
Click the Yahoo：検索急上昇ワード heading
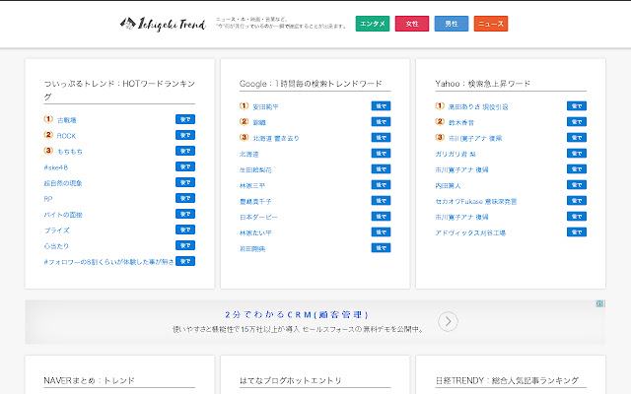click(x=483, y=84)
